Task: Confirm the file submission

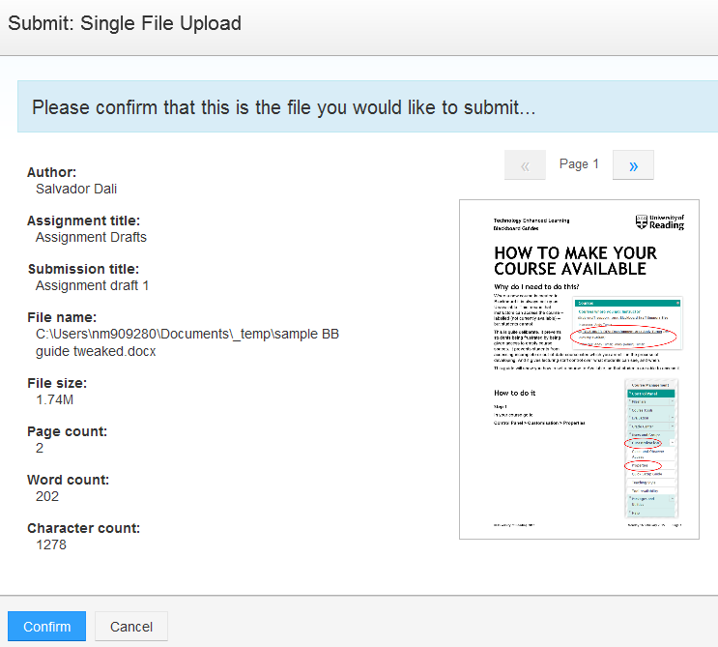Action: pos(46,626)
